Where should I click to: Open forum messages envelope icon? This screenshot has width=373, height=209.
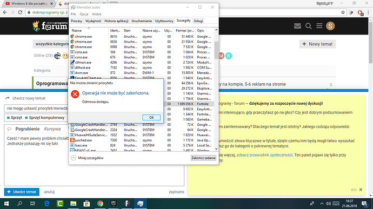[x=297, y=26]
